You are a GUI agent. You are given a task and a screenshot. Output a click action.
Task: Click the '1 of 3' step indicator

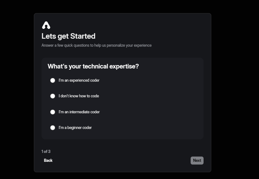(x=46, y=151)
